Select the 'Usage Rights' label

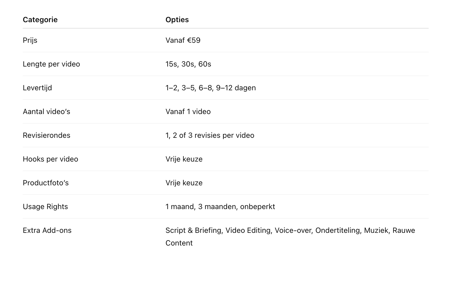click(x=45, y=207)
